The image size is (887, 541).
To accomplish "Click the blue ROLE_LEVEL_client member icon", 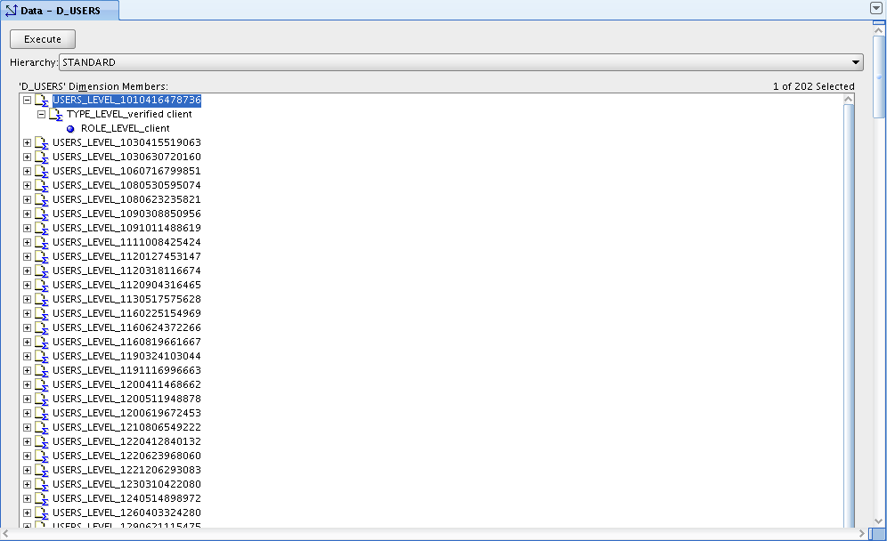I will (70, 129).
